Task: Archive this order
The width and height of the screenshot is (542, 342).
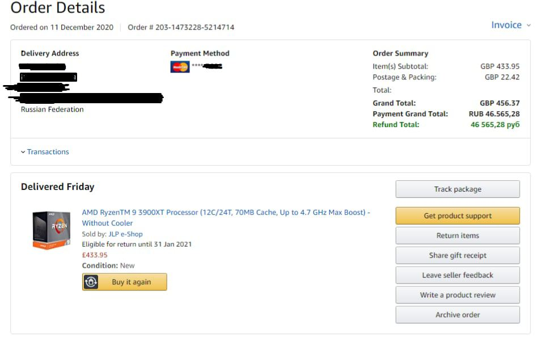Action: [458, 315]
